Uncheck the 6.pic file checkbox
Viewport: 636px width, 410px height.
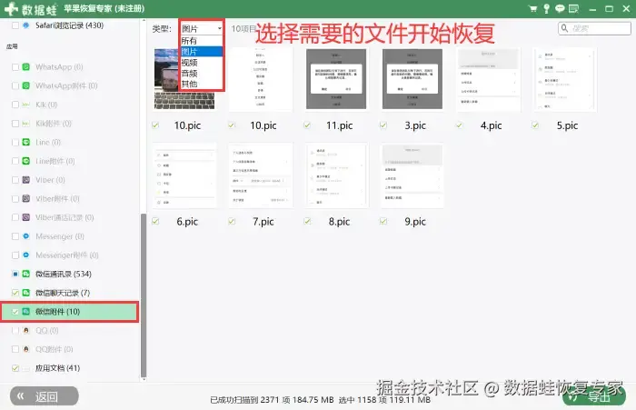[155, 221]
